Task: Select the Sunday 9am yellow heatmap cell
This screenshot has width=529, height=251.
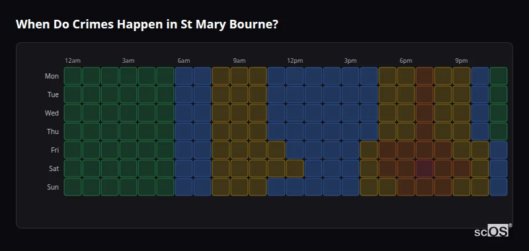Action: (x=239, y=187)
